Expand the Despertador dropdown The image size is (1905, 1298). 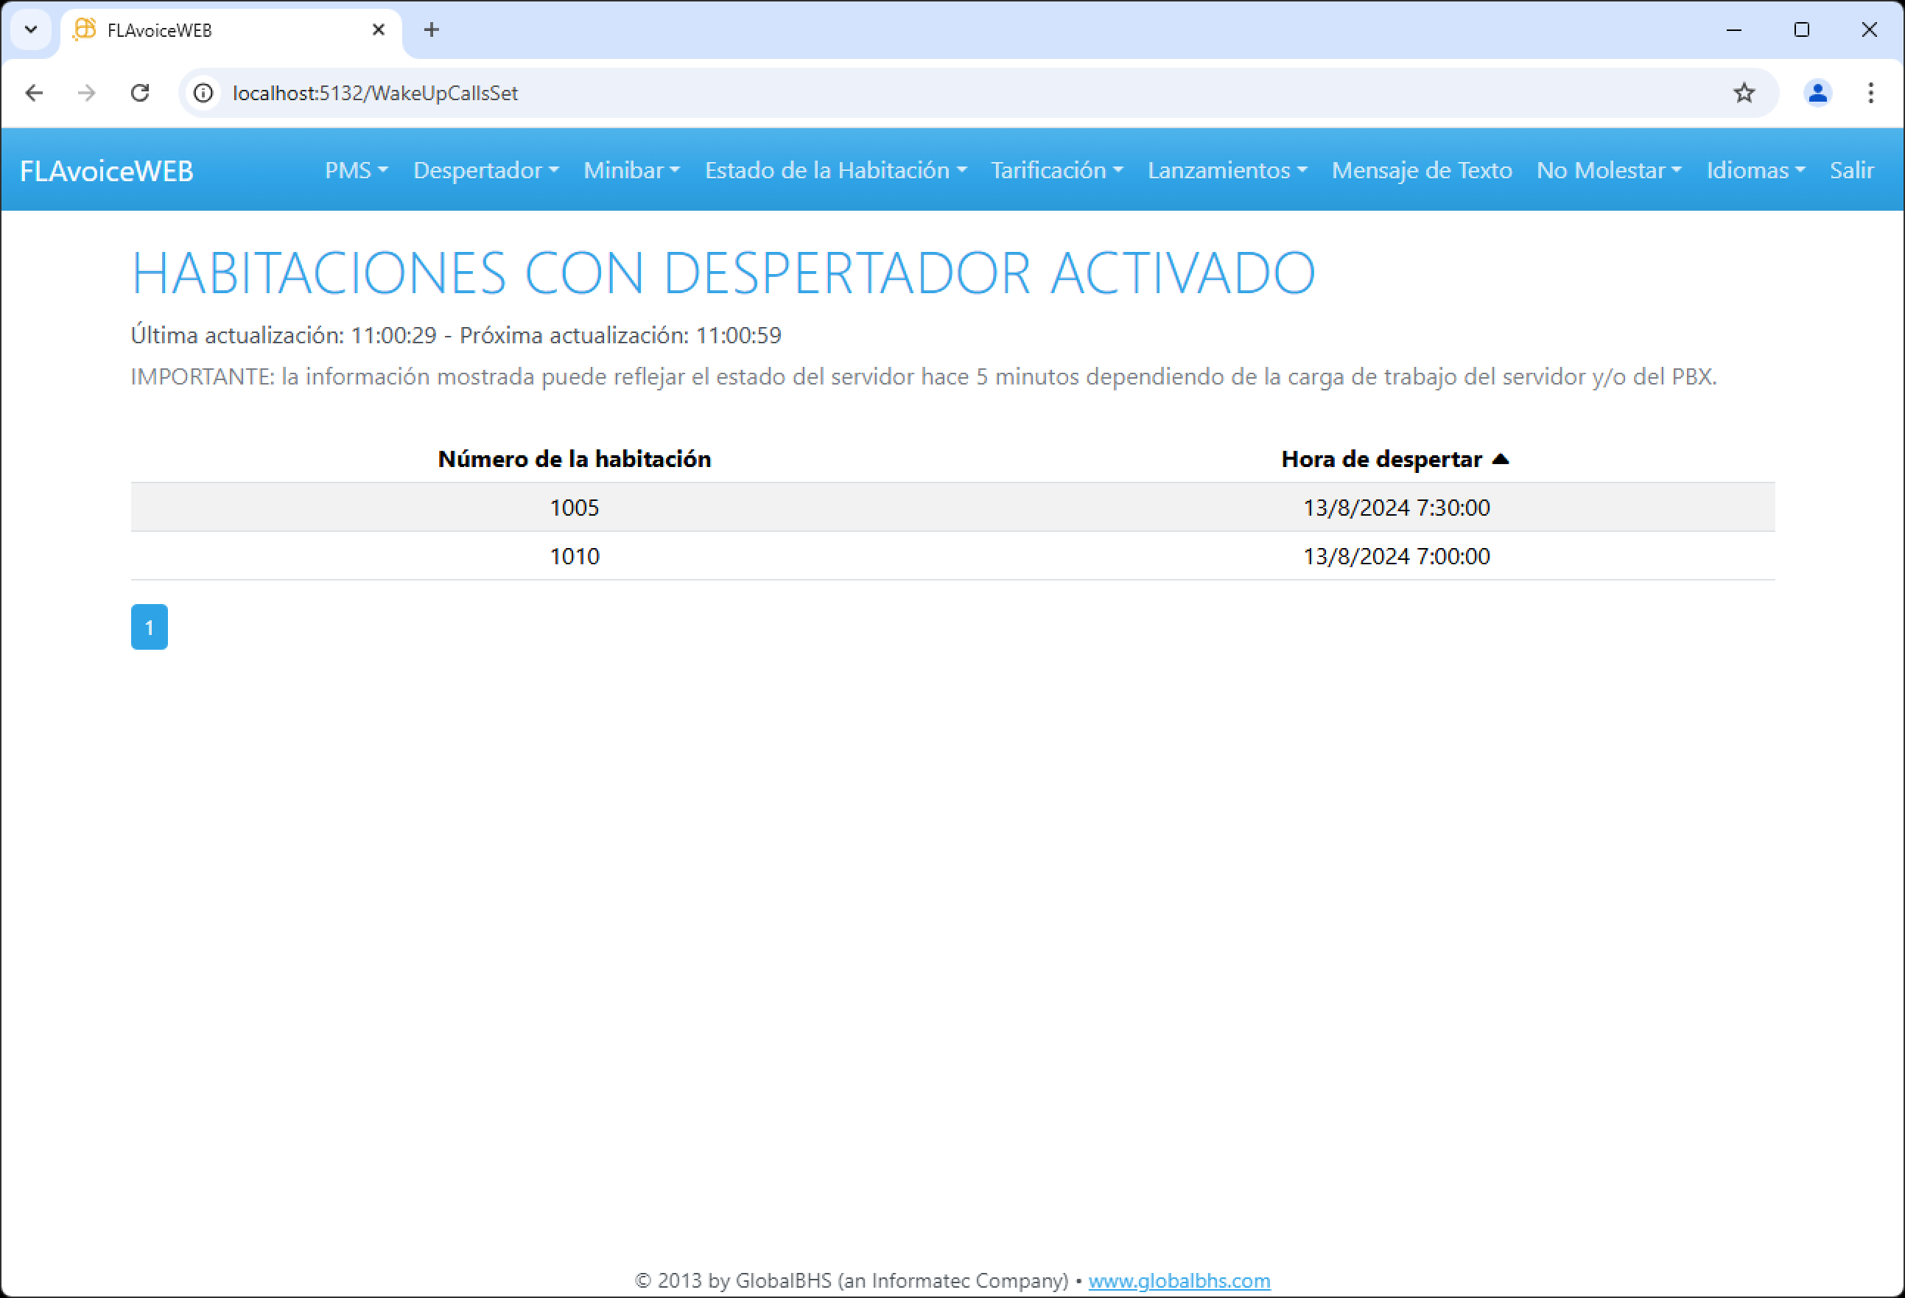(x=485, y=171)
